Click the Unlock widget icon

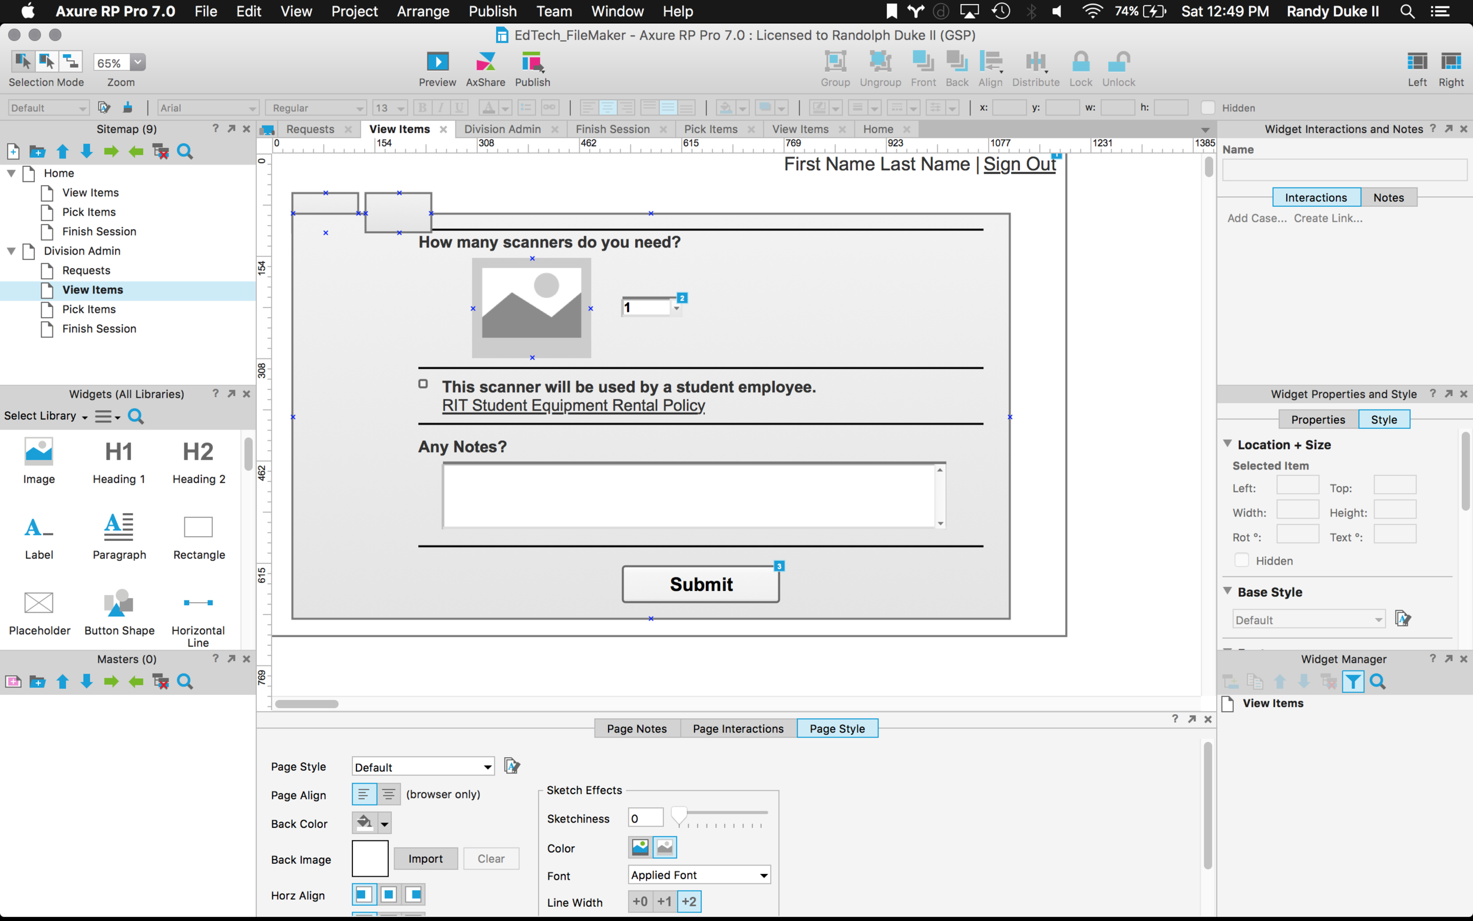1119,62
